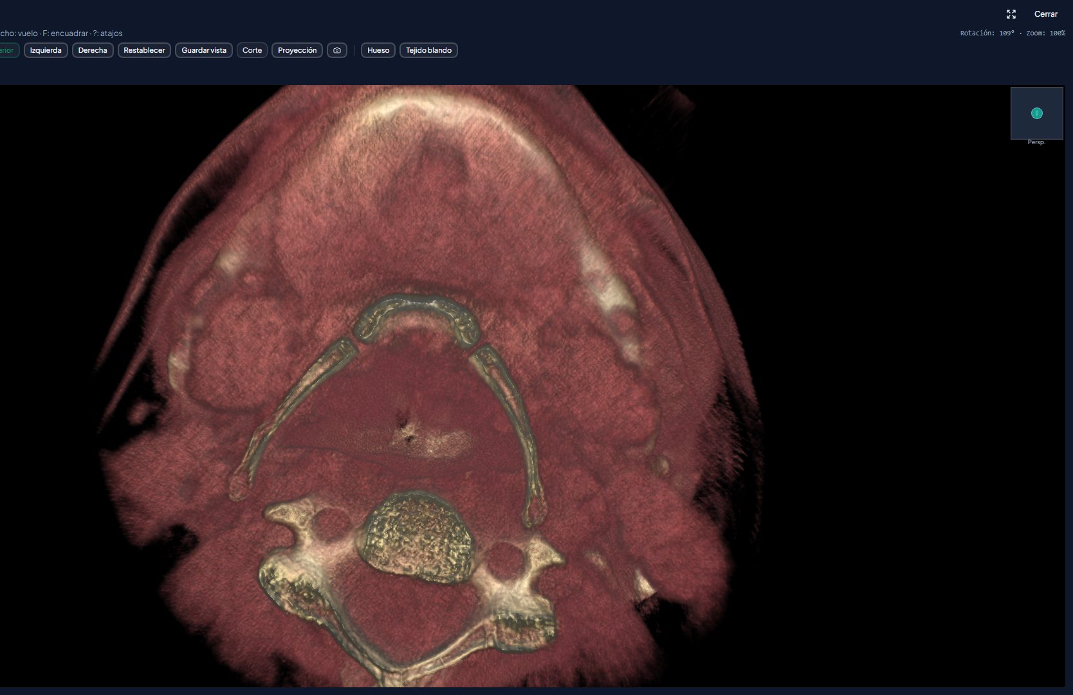Image resolution: width=1073 pixels, height=695 pixels.
Task: Select the partially visible green view preset
Action: point(8,50)
